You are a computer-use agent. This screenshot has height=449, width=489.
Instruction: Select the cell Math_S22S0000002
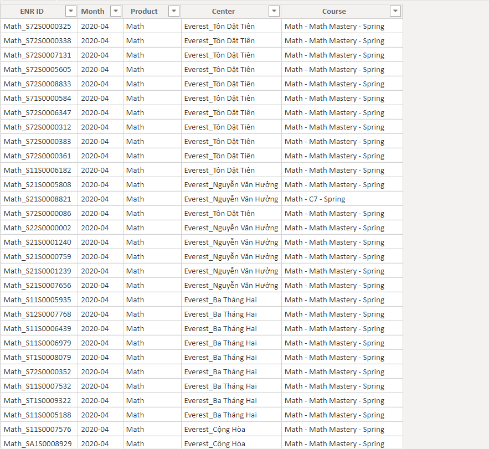pyautogui.click(x=39, y=228)
